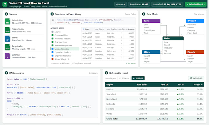Select the Unpivoted columns step
The height and width of the screenshot is (125, 209).
pos(65,56)
